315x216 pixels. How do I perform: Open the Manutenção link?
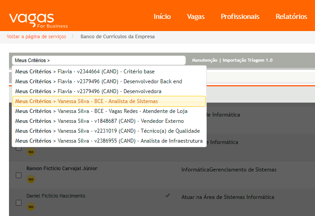pyautogui.click(x=204, y=60)
